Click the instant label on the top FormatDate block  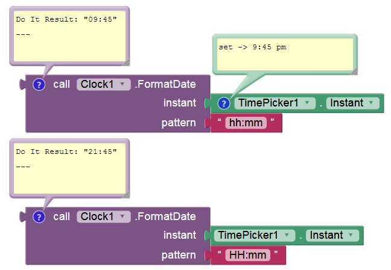coord(179,103)
